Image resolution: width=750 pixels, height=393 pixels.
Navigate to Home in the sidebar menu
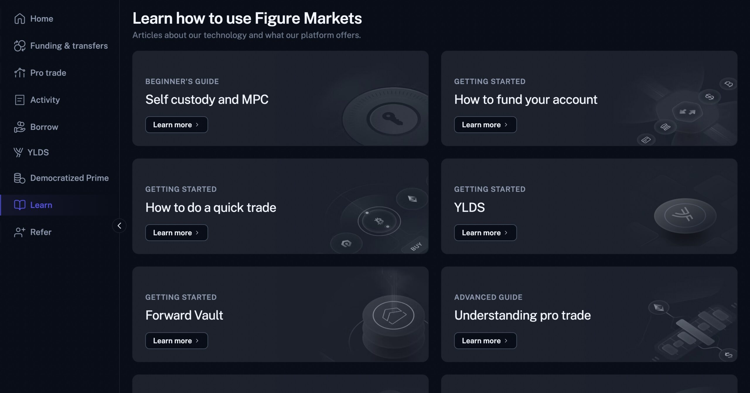tap(42, 18)
